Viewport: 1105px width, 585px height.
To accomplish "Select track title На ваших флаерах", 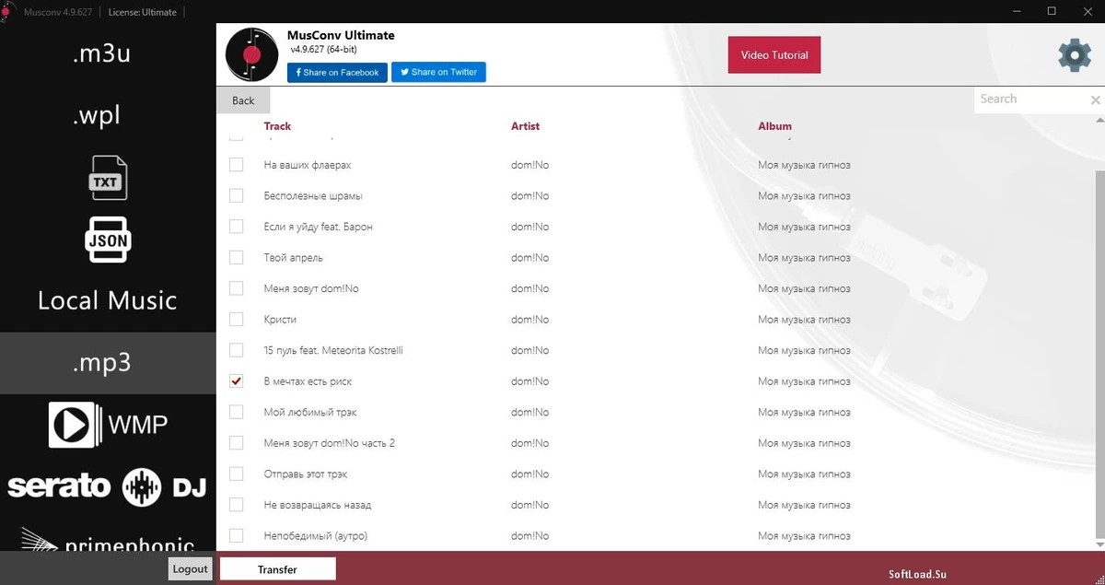I will pos(308,165).
